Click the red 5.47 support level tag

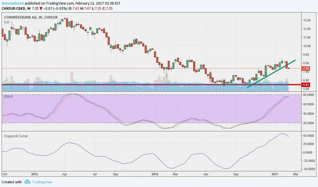click(x=306, y=85)
